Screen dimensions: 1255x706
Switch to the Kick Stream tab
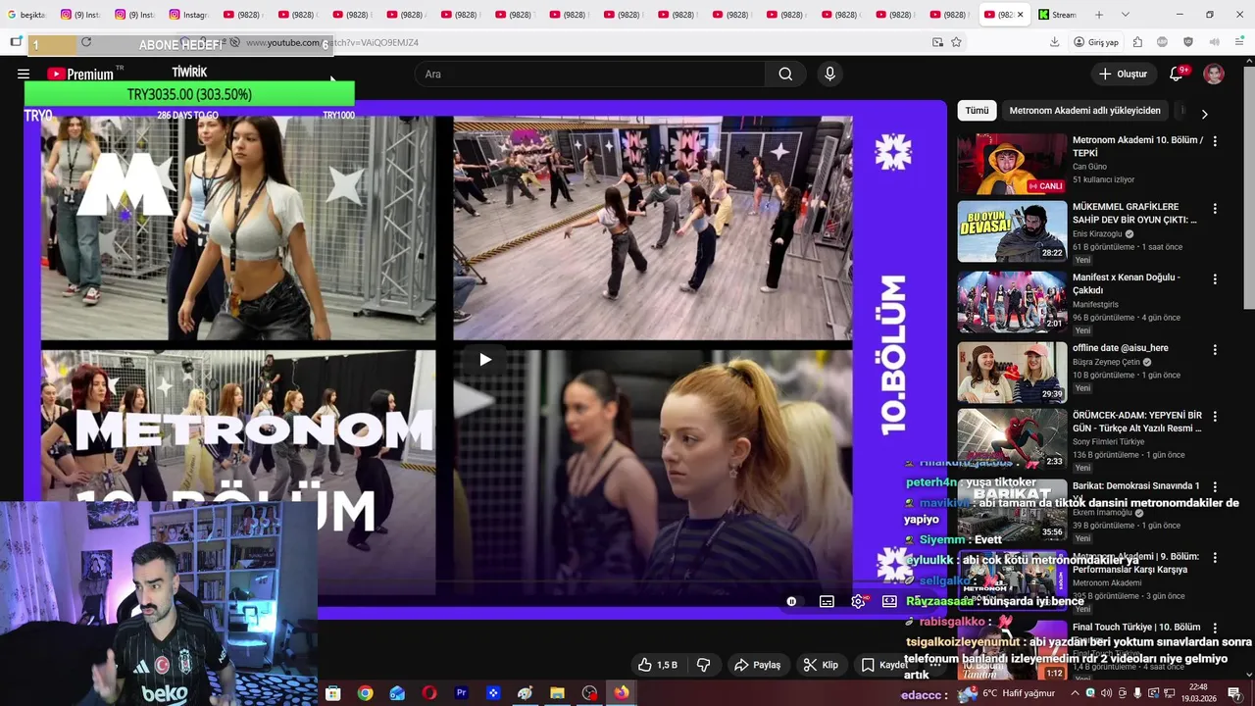click(x=1057, y=15)
